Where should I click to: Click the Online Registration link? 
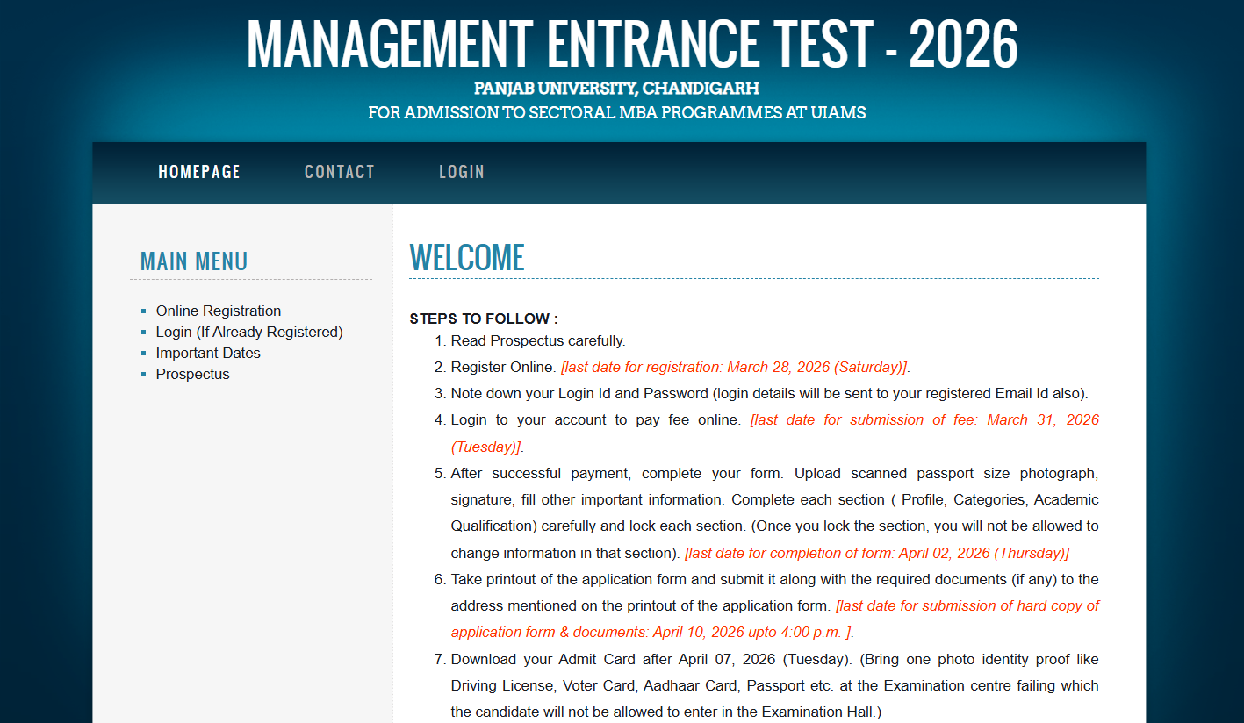[x=218, y=311]
